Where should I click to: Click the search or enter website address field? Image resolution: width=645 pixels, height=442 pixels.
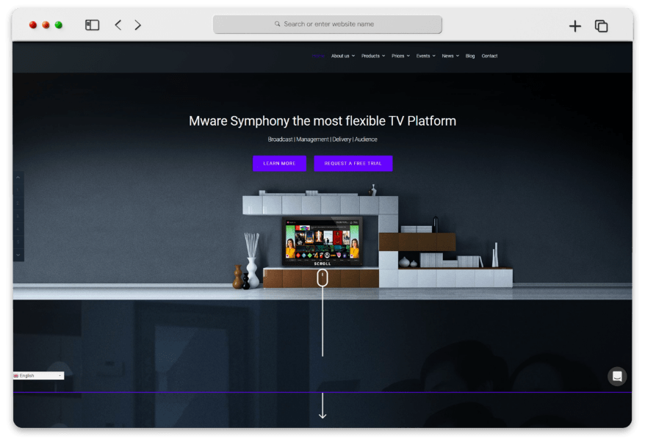(x=328, y=24)
